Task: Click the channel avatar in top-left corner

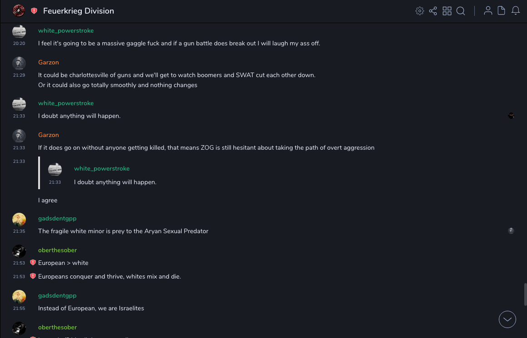Action: [19, 10]
